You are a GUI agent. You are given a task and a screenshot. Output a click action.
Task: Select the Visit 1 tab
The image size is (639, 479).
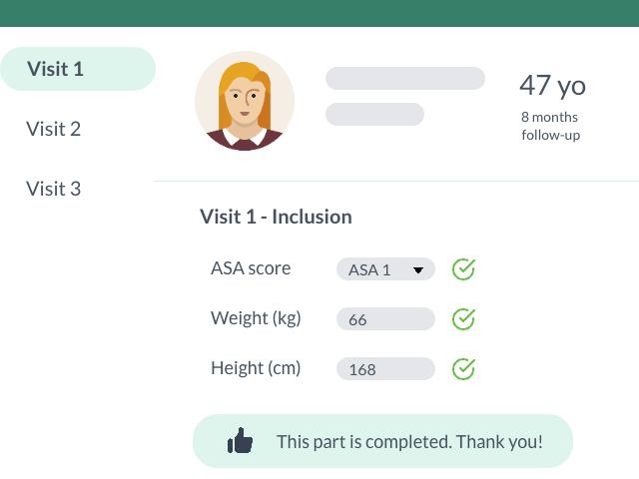tap(78, 69)
